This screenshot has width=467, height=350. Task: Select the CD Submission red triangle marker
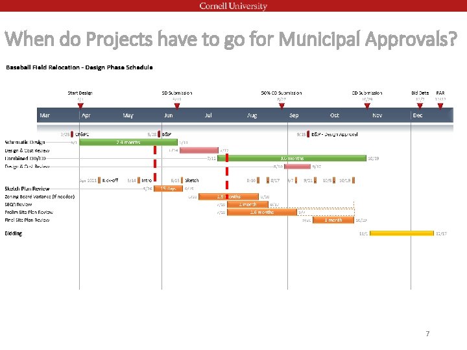[x=367, y=106]
